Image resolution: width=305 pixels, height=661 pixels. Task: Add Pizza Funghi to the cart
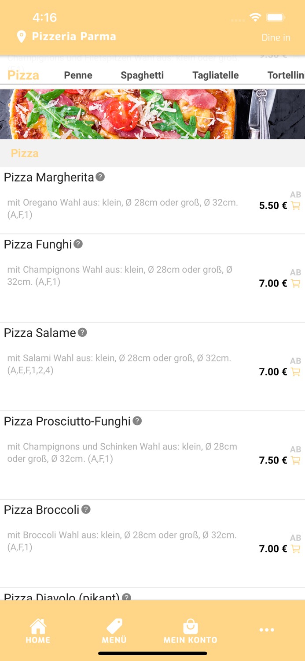click(x=295, y=283)
